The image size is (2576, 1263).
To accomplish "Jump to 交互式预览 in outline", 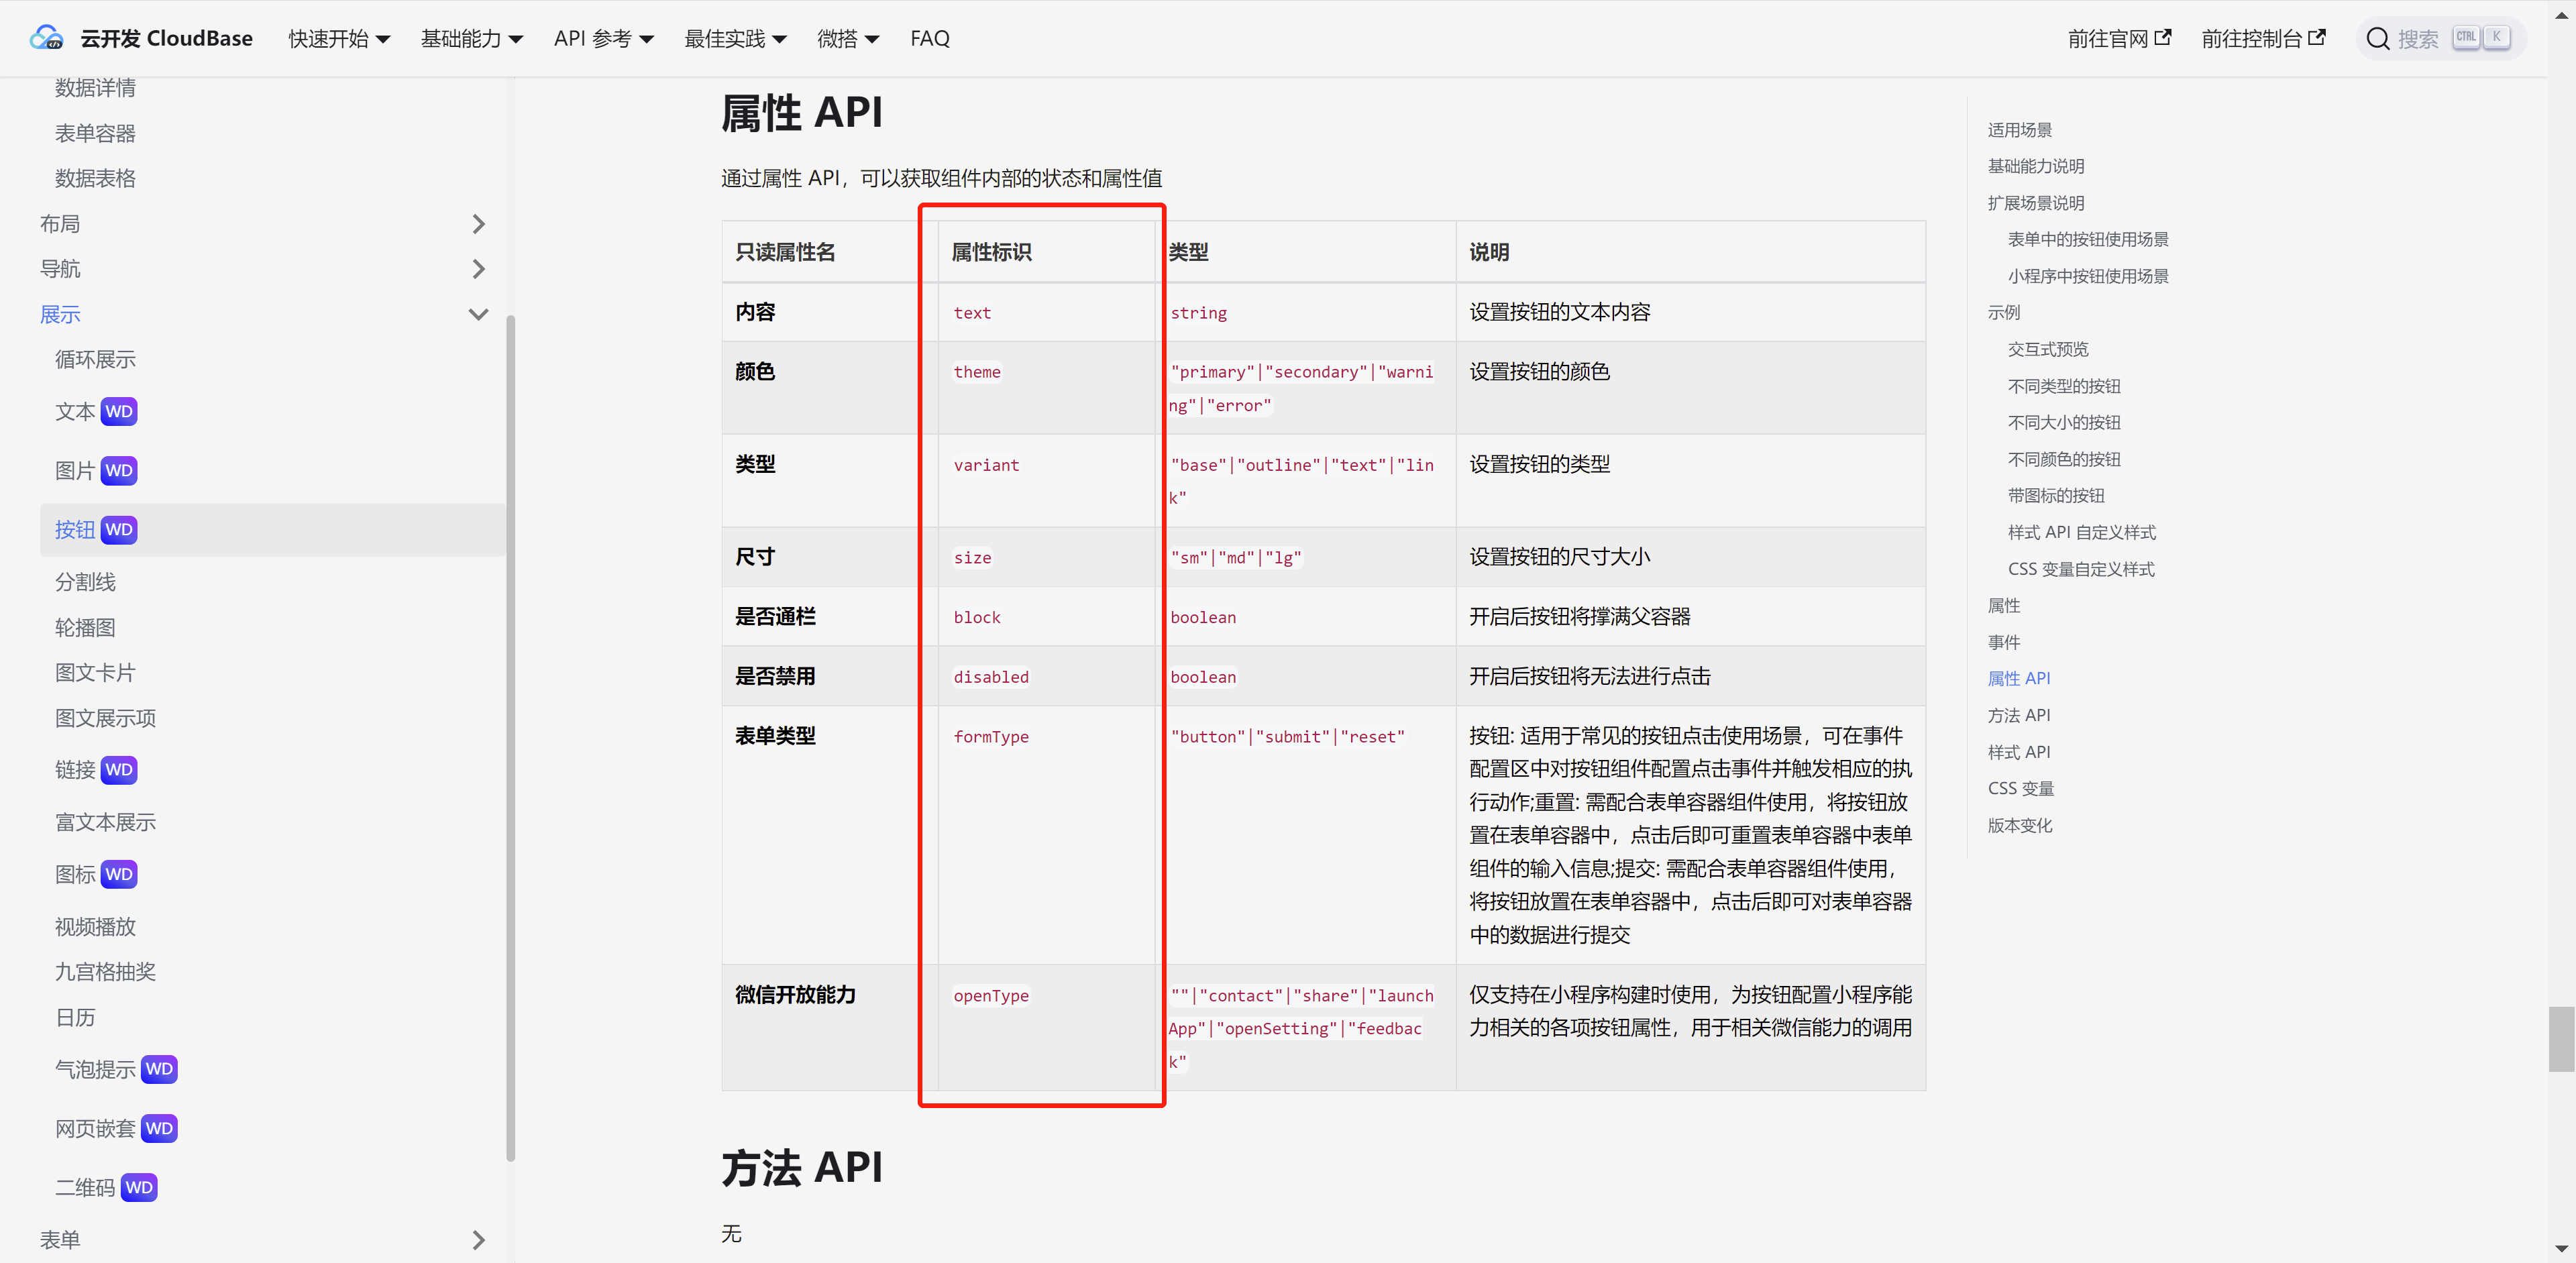I will pos(2047,349).
